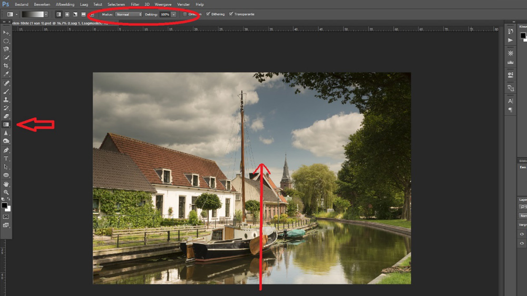The width and height of the screenshot is (527, 296).
Task: Open the Tekst menu
Action: point(98,4)
